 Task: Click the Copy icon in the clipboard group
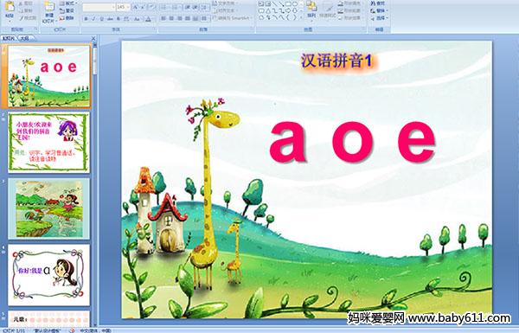tap(21, 10)
